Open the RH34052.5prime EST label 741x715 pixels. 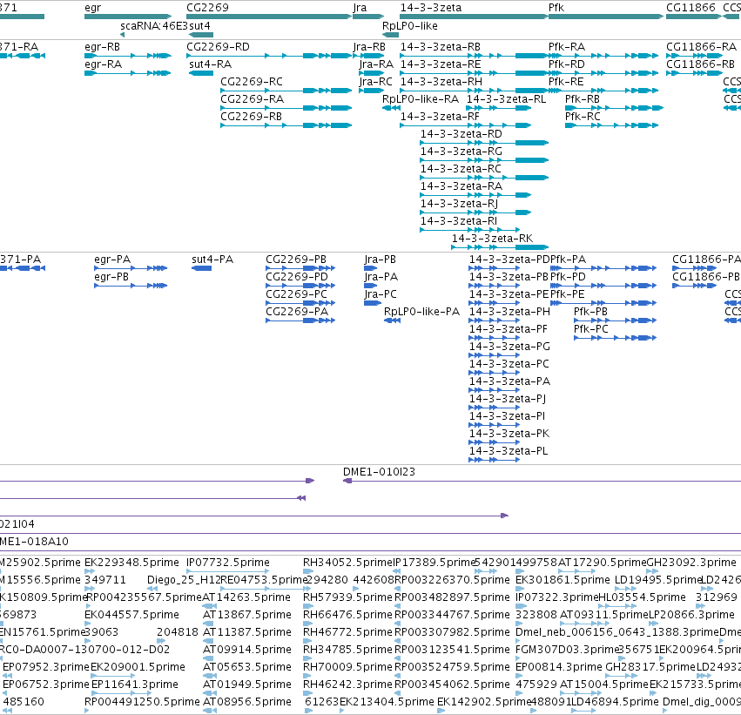(x=347, y=563)
